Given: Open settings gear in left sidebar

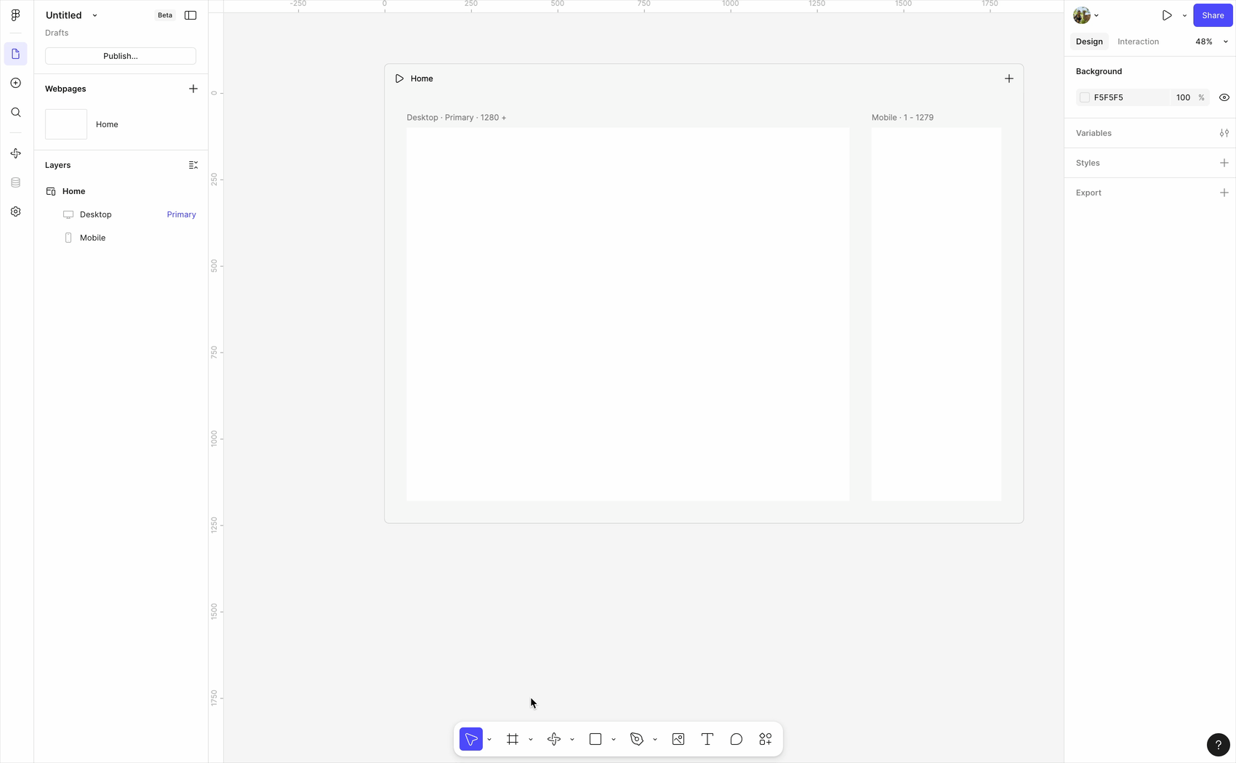Looking at the screenshot, I should pyautogui.click(x=16, y=211).
